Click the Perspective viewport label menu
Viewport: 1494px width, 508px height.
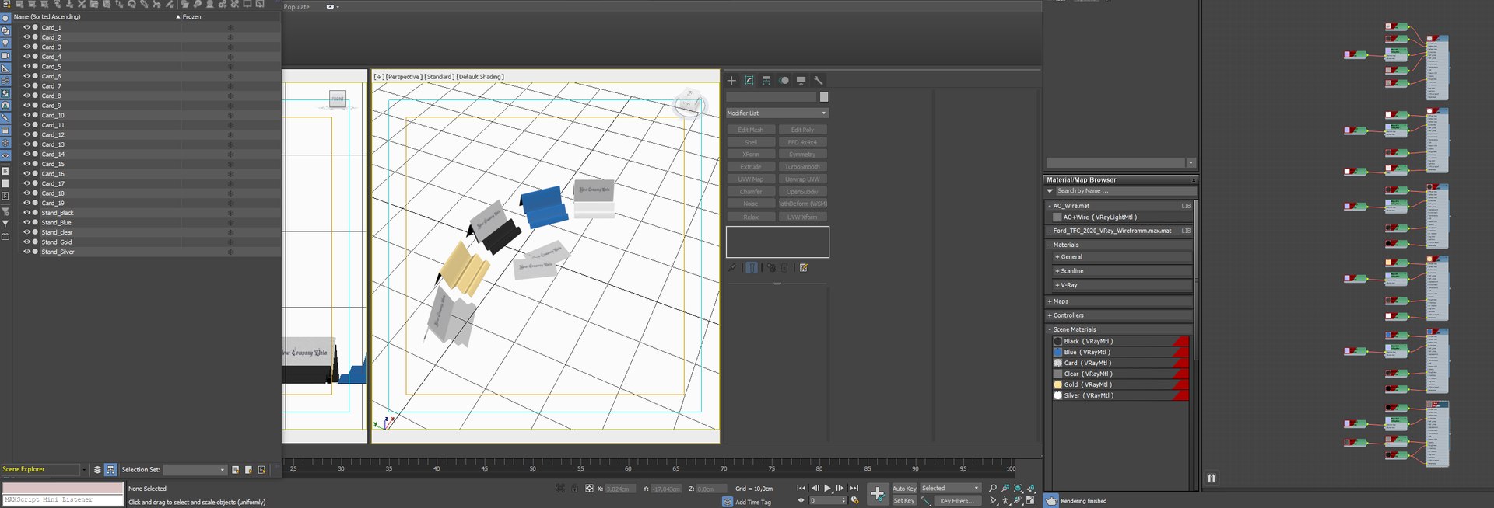[403, 77]
